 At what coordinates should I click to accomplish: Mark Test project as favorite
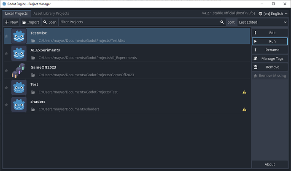6,88
